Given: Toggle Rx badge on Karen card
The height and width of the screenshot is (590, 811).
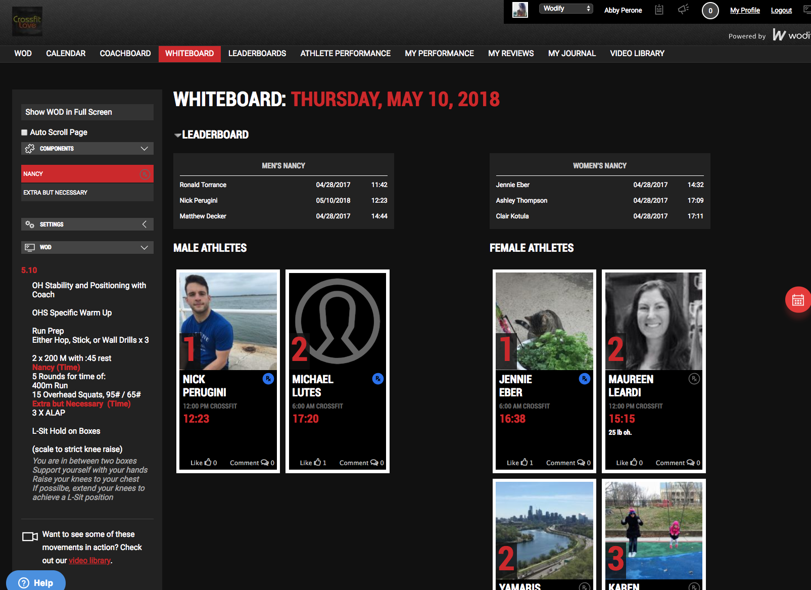Looking at the screenshot, I should tap(694, 587).
